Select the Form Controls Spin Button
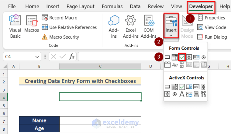The width and height of the screenshot is (231, 134). (x=189, y=57)
